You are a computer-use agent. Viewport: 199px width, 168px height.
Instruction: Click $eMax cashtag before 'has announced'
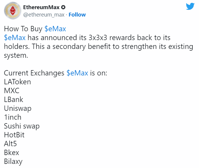15,38
